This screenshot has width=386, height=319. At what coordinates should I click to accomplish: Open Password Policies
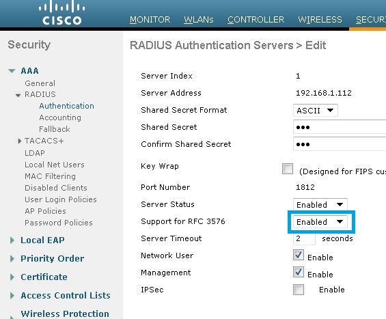[x=59, y=223]
